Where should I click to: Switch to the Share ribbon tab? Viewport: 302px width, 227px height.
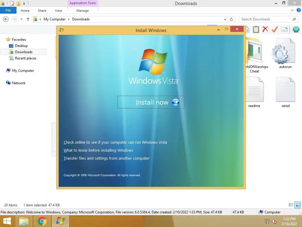42,11
